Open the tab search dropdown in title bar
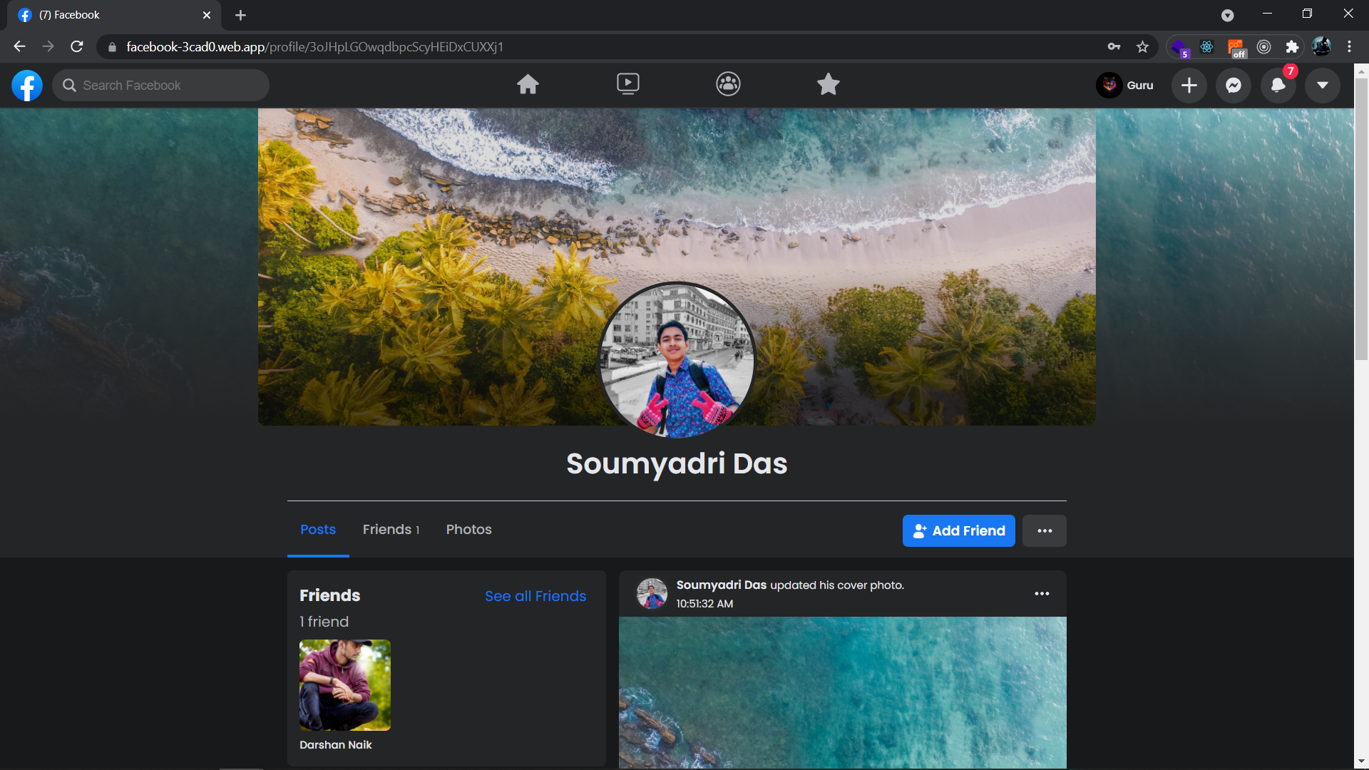The width and height of the screenshot is (1369, 770). coord(1227,15)
